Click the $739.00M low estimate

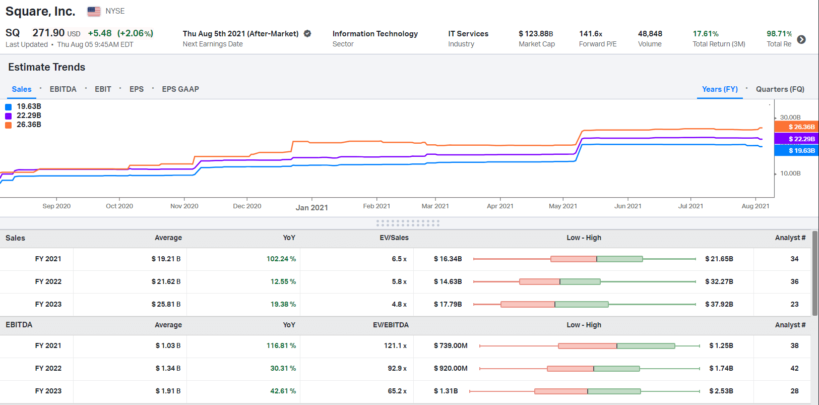[451, 345]
